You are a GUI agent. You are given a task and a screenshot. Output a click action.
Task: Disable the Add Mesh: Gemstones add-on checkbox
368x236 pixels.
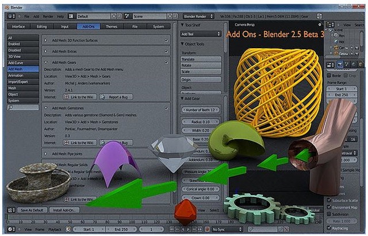166,108
